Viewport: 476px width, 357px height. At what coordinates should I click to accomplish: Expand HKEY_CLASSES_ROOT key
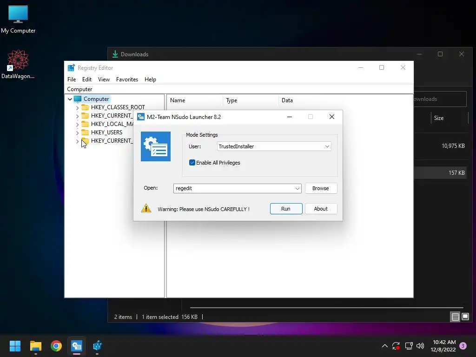(x=77, y=107)
